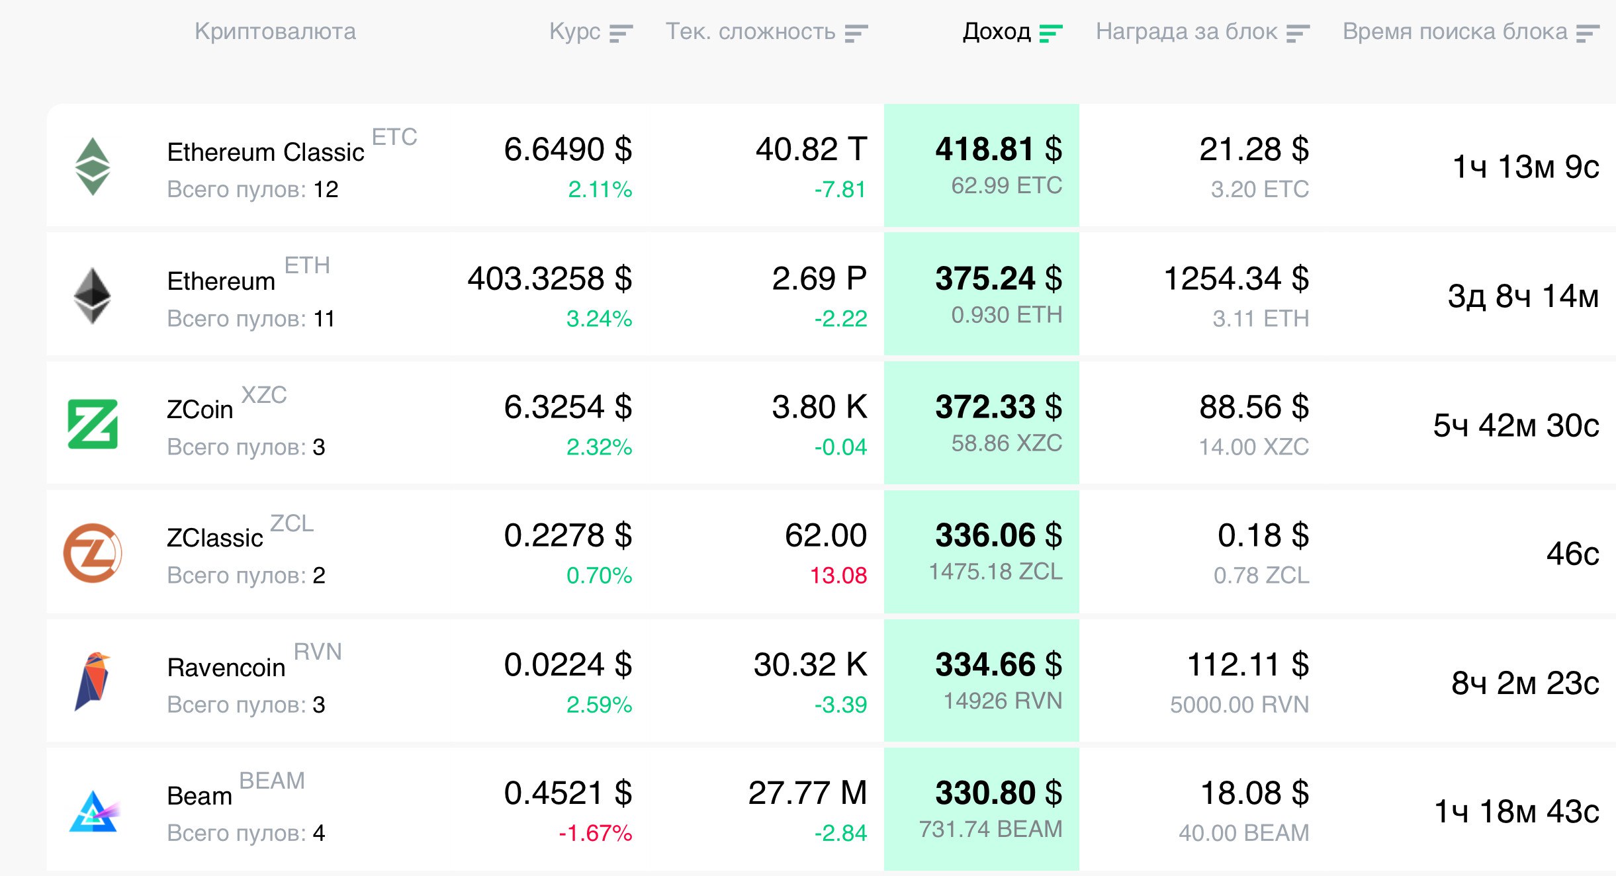Click the Ethereum Classic coin logo
The width and height of the screenshot is (1616, 876).
(x=93, y=166)
